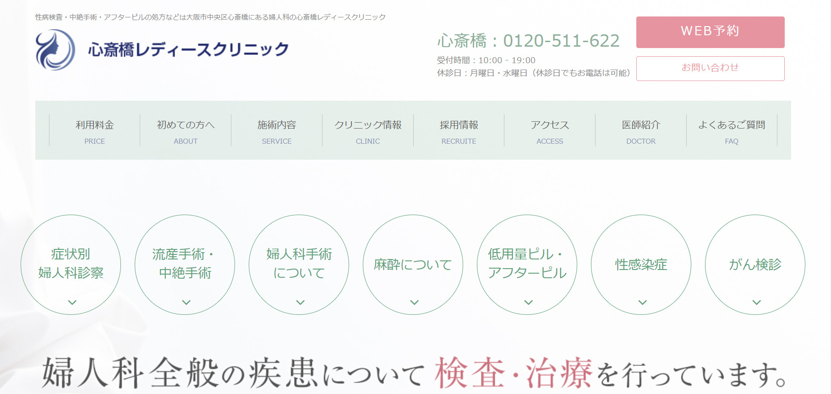Go to the 性感染症 circle link
This screenshot has height=394, width=831.
[641, 264]
